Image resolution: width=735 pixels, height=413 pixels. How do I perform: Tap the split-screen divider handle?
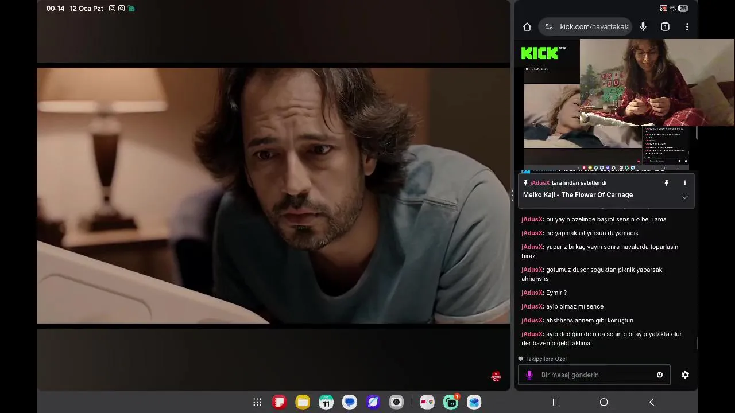point(512,196)
